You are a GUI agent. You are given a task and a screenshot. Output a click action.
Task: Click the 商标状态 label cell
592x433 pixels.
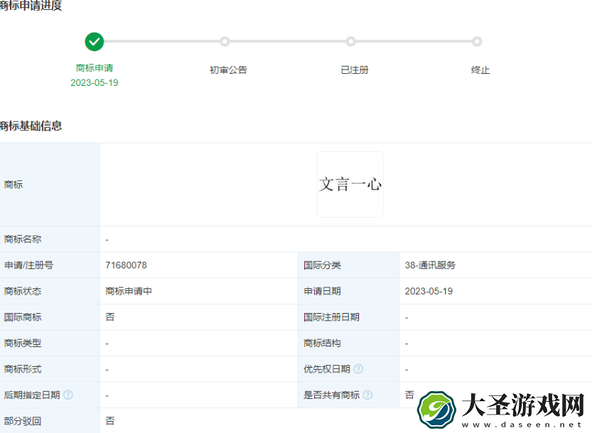pyautogui.click(x=50, y=291)
